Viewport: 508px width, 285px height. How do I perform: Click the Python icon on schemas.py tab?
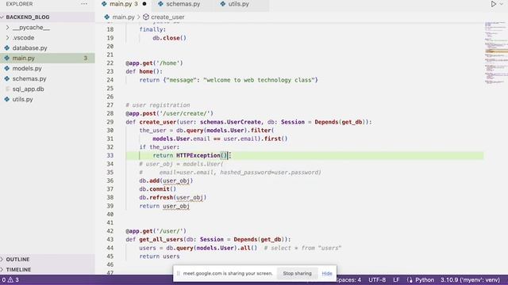coord(160,4)
